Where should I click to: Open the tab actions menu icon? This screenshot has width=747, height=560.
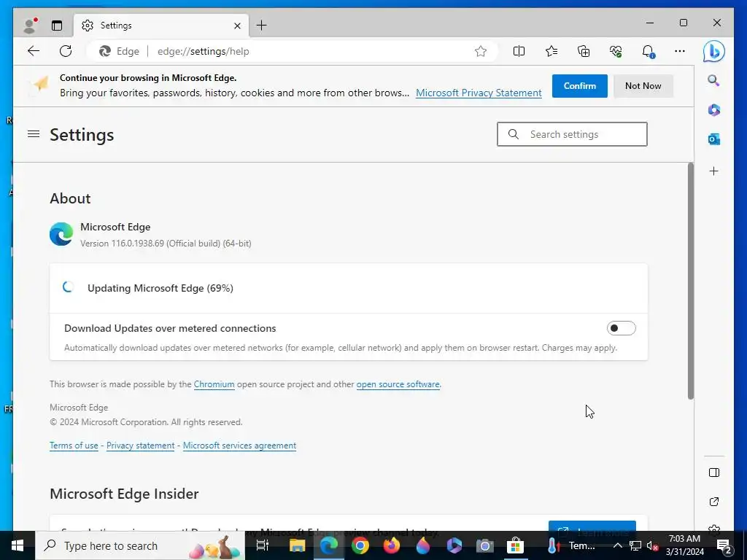click(57, 26)
